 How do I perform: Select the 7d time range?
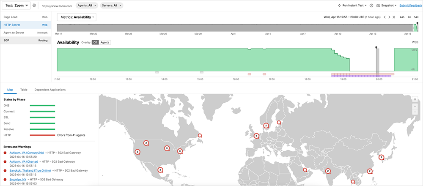click(409, 17)
